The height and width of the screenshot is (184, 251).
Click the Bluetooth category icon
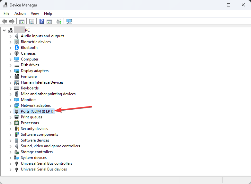pyautogui.click(x=17, y=48)
